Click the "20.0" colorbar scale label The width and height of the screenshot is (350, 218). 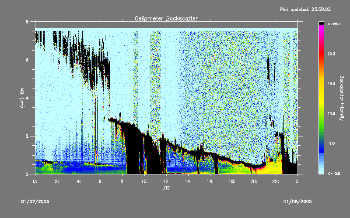click(331, 54)
